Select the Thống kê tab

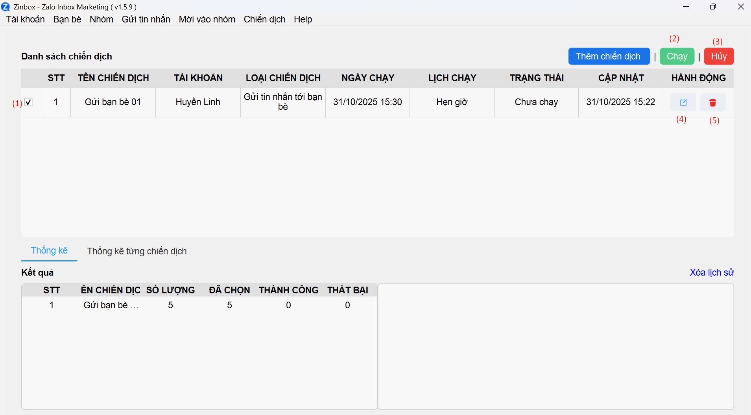[49, 250]
